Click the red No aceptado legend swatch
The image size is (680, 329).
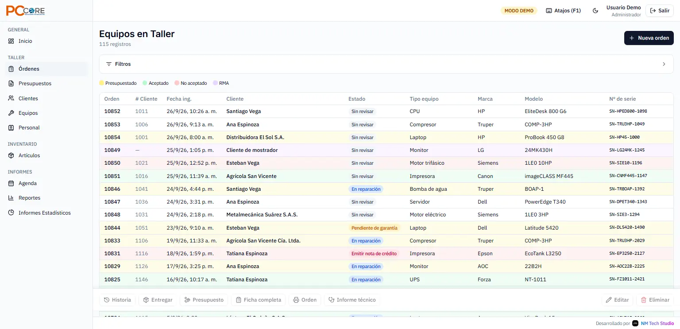point(177,83)
